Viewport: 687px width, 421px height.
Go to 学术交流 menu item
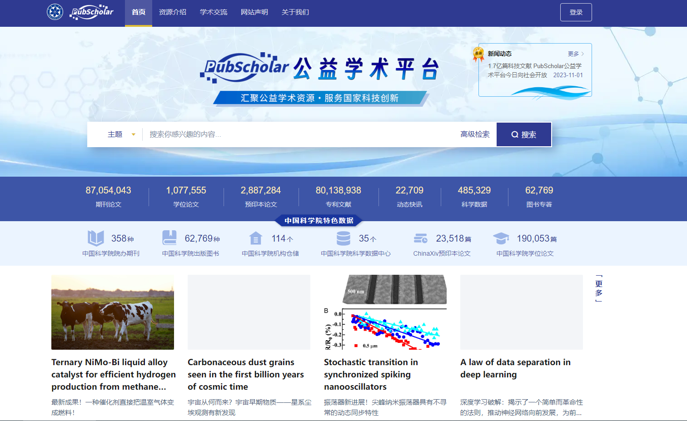214,12
